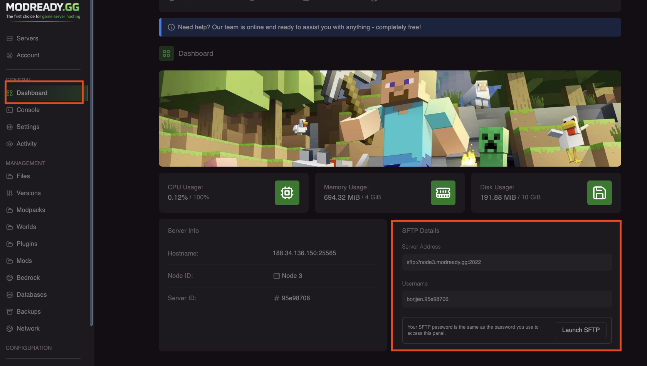
Task: Open the Backups icon
Action: coord(9,311)
